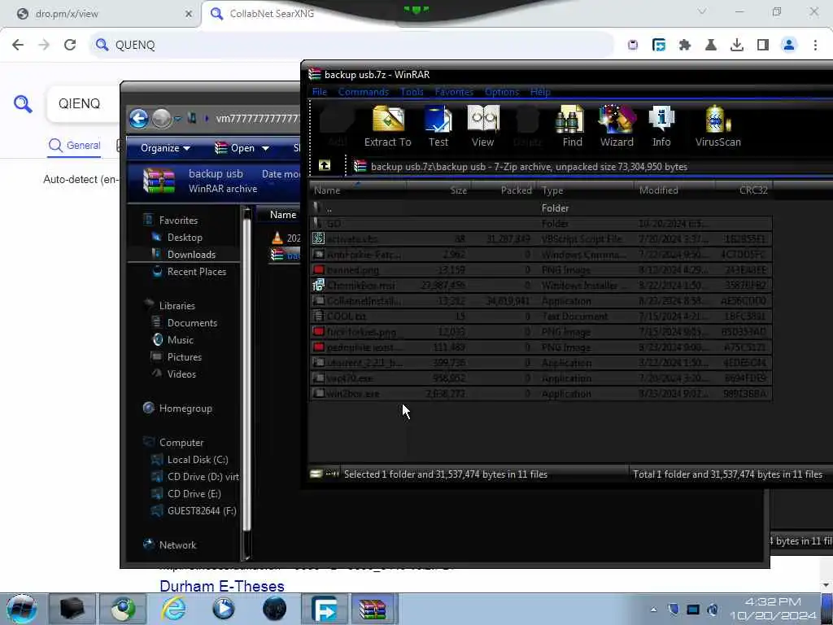Reload the browser page
Screen dimensions: 833x625
[x=70, y=45]
